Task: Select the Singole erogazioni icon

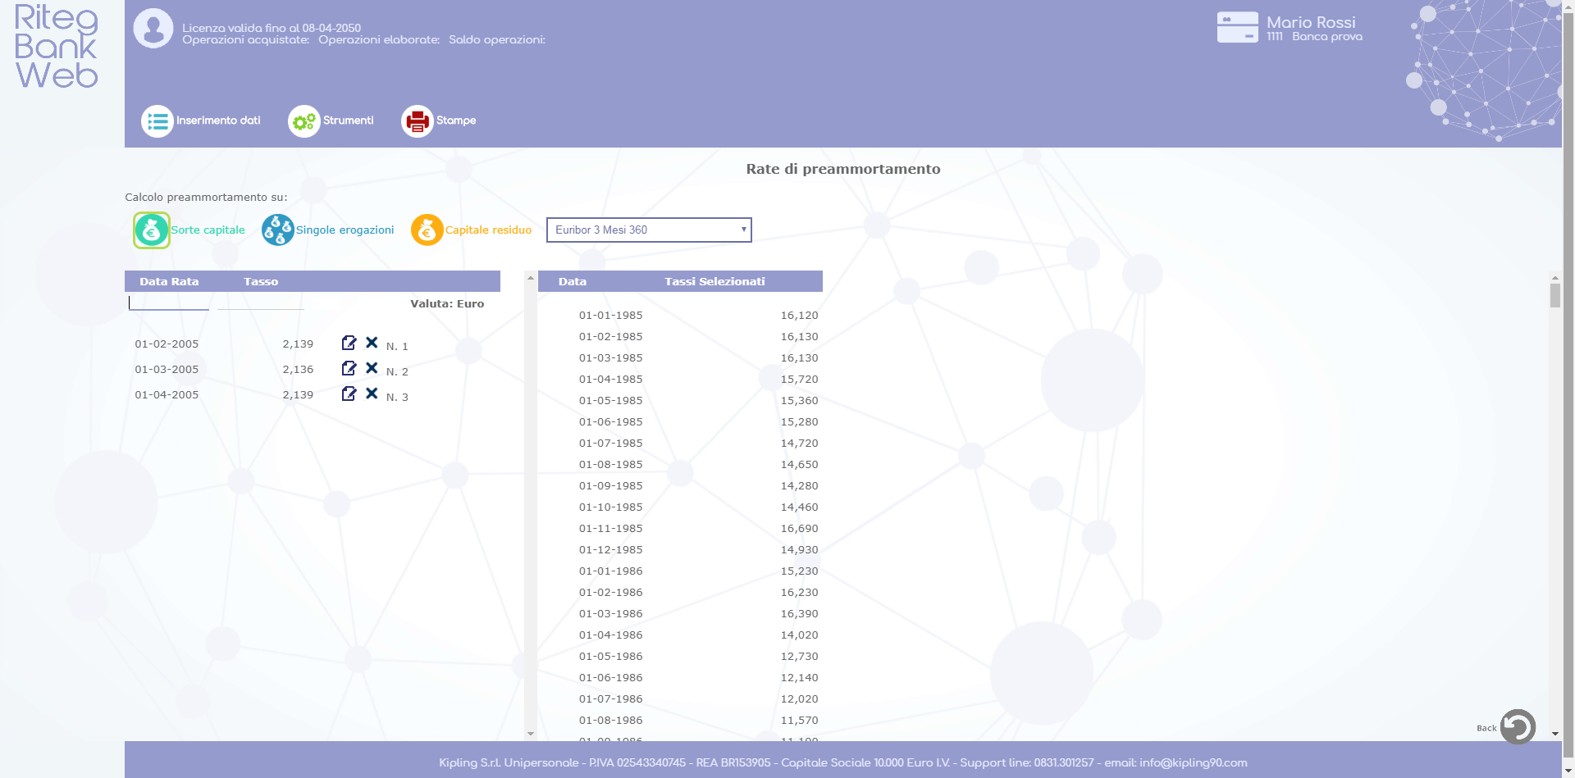Action: tap(278, 230)
